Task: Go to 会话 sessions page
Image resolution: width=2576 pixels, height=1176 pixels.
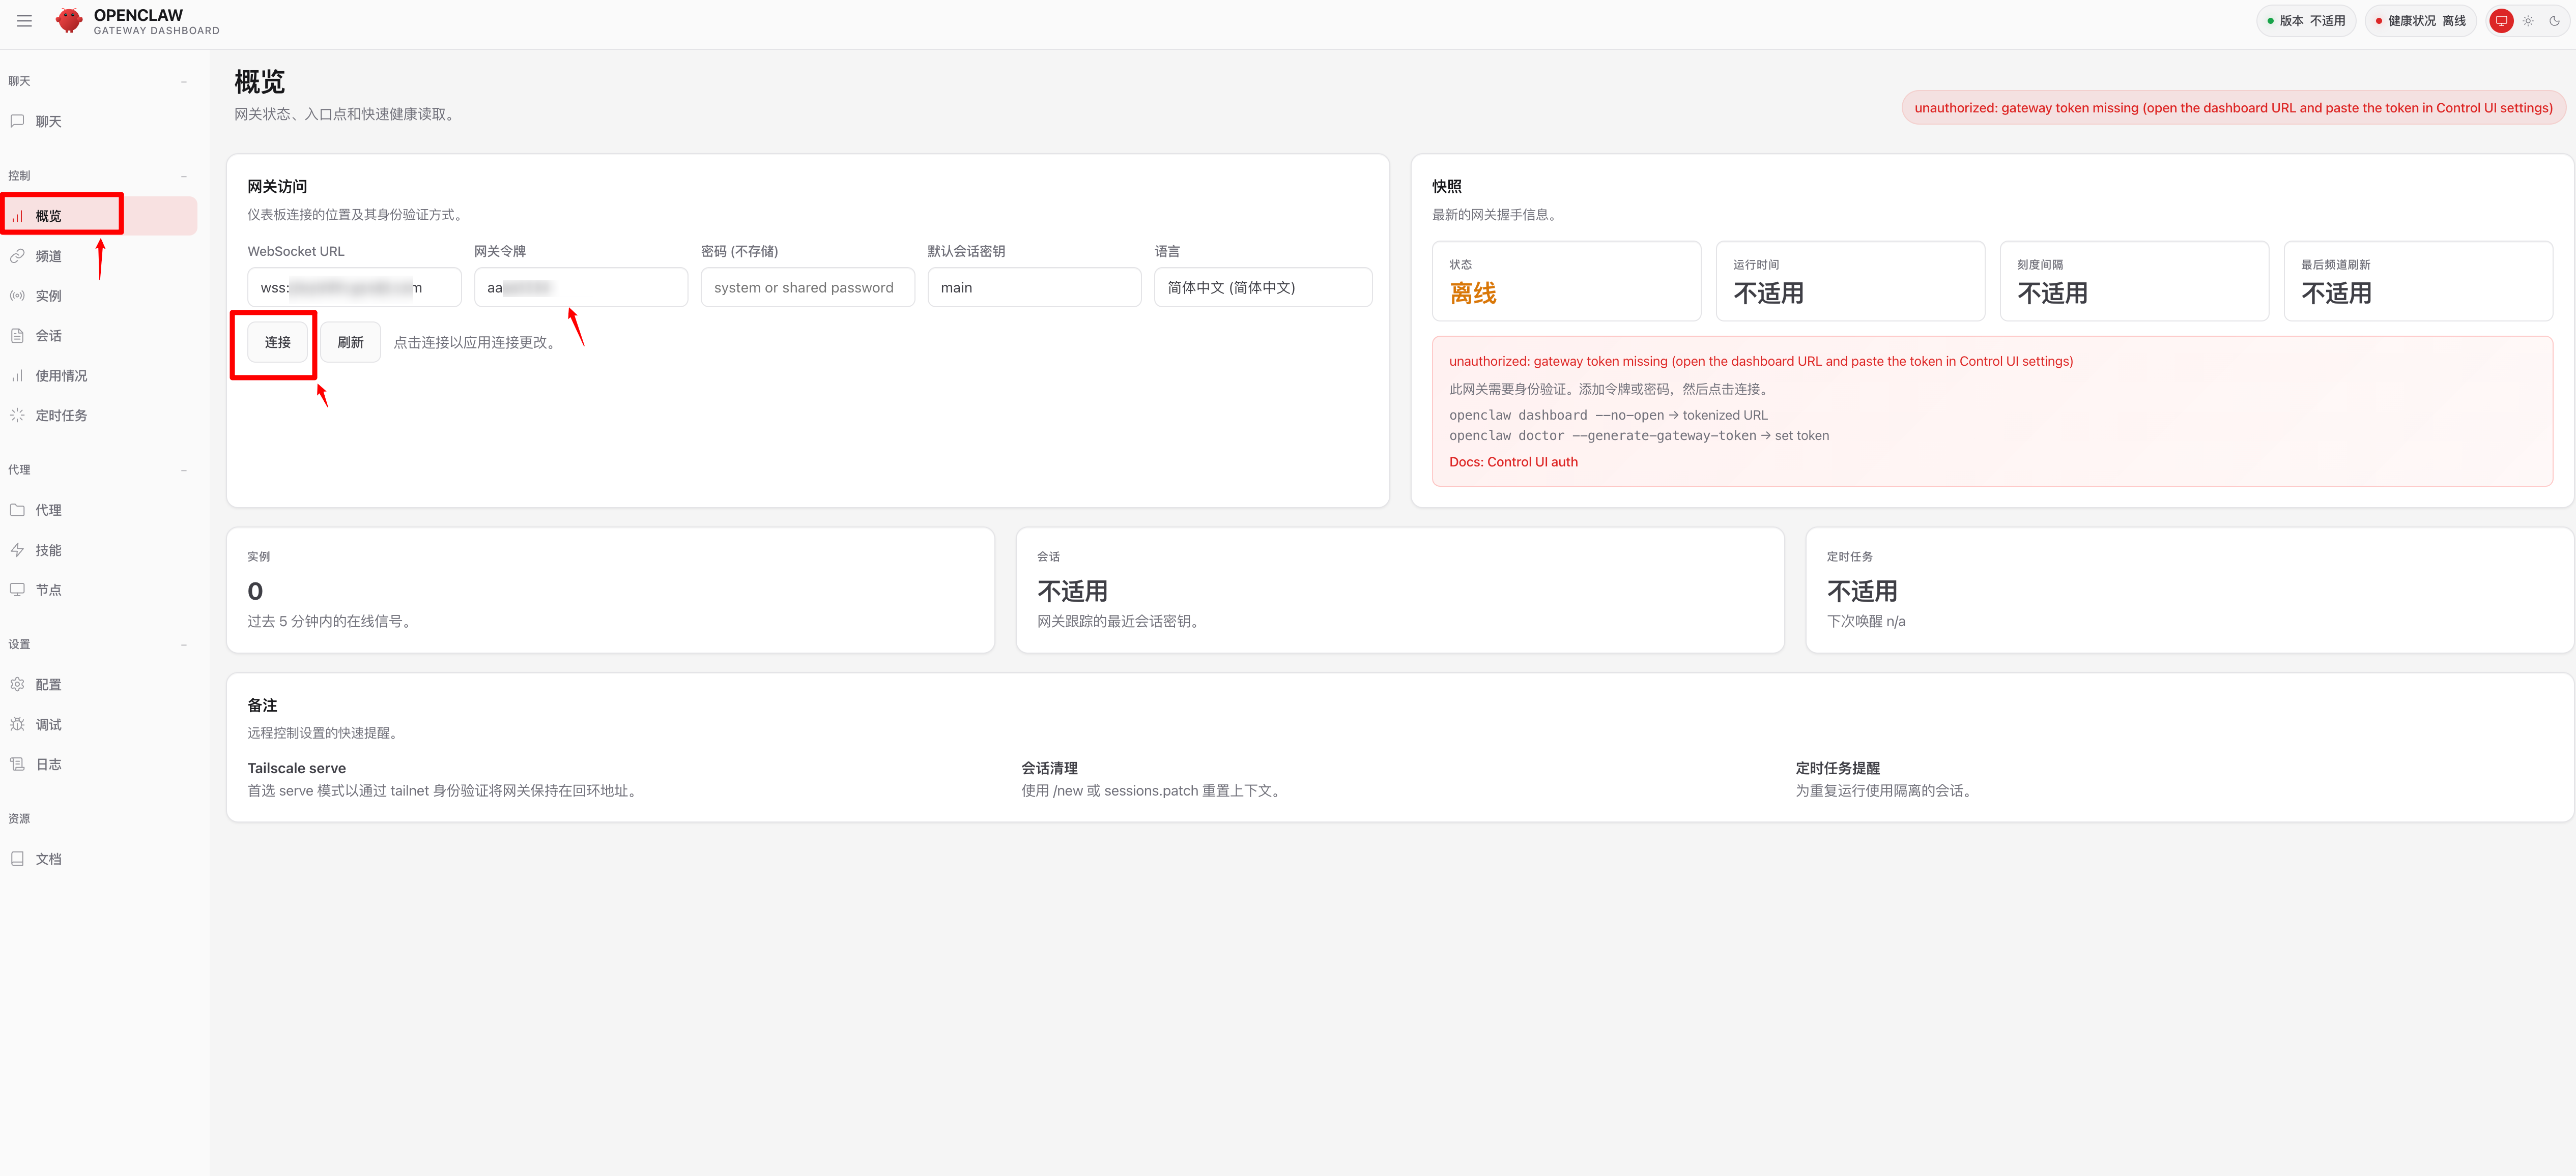Action: pyautogui.click(x=48, y=336)
